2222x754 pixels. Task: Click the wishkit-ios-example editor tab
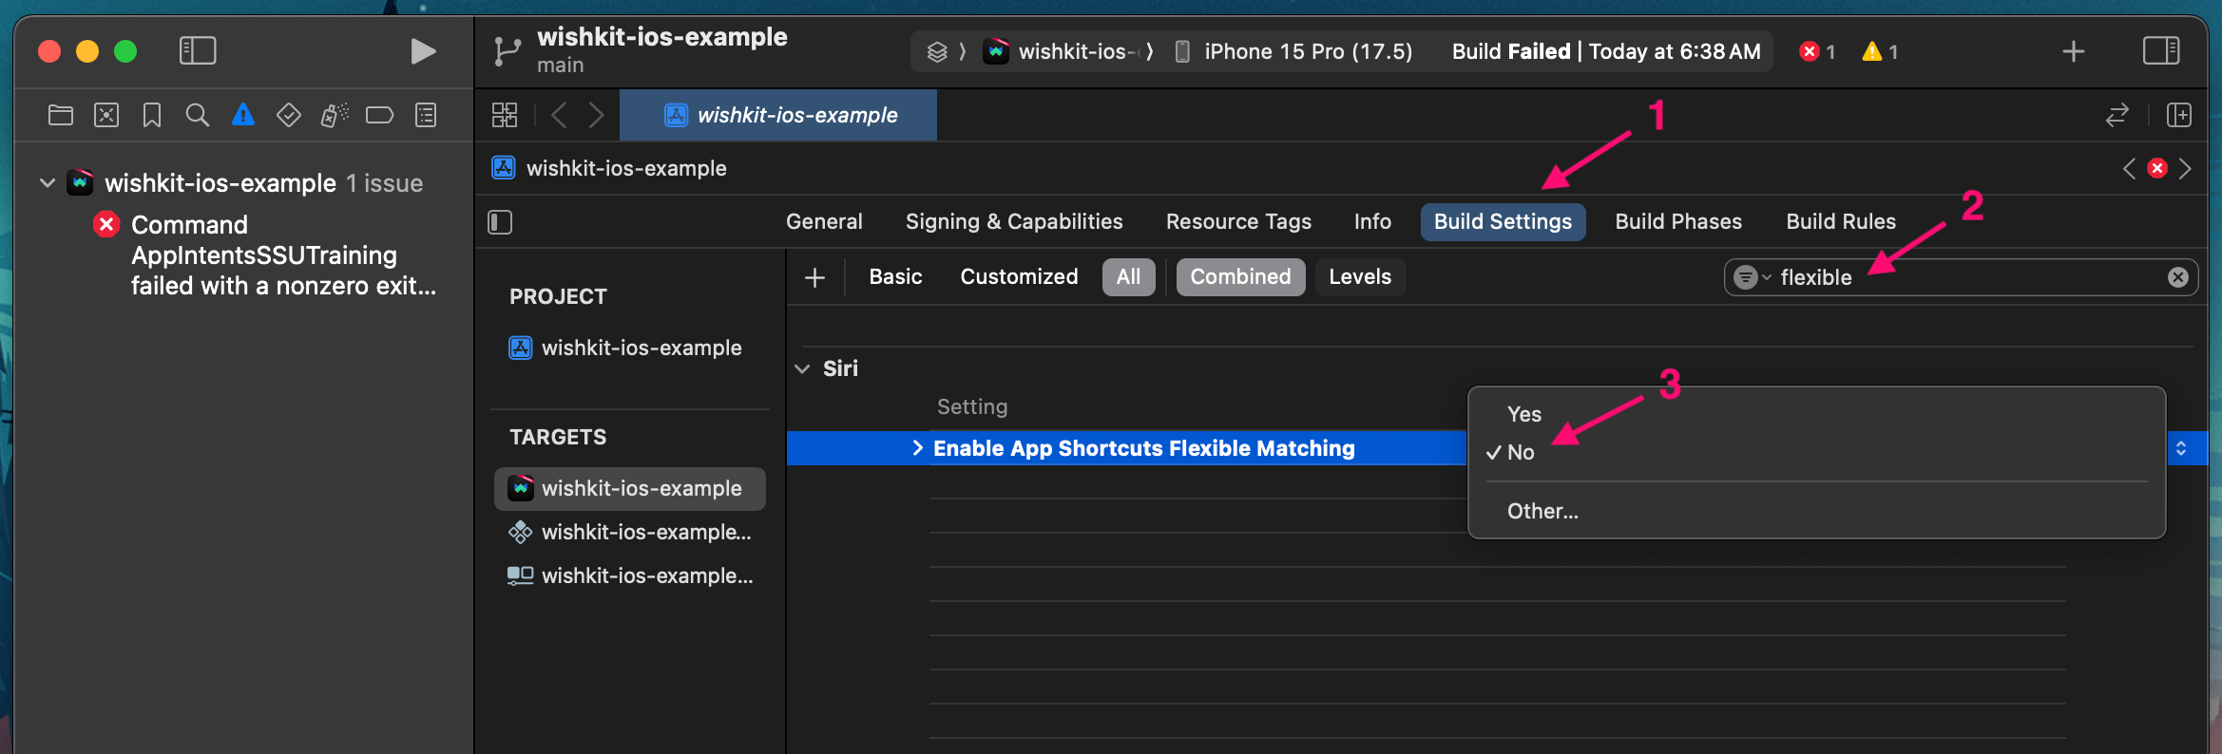tap(778, 115)
